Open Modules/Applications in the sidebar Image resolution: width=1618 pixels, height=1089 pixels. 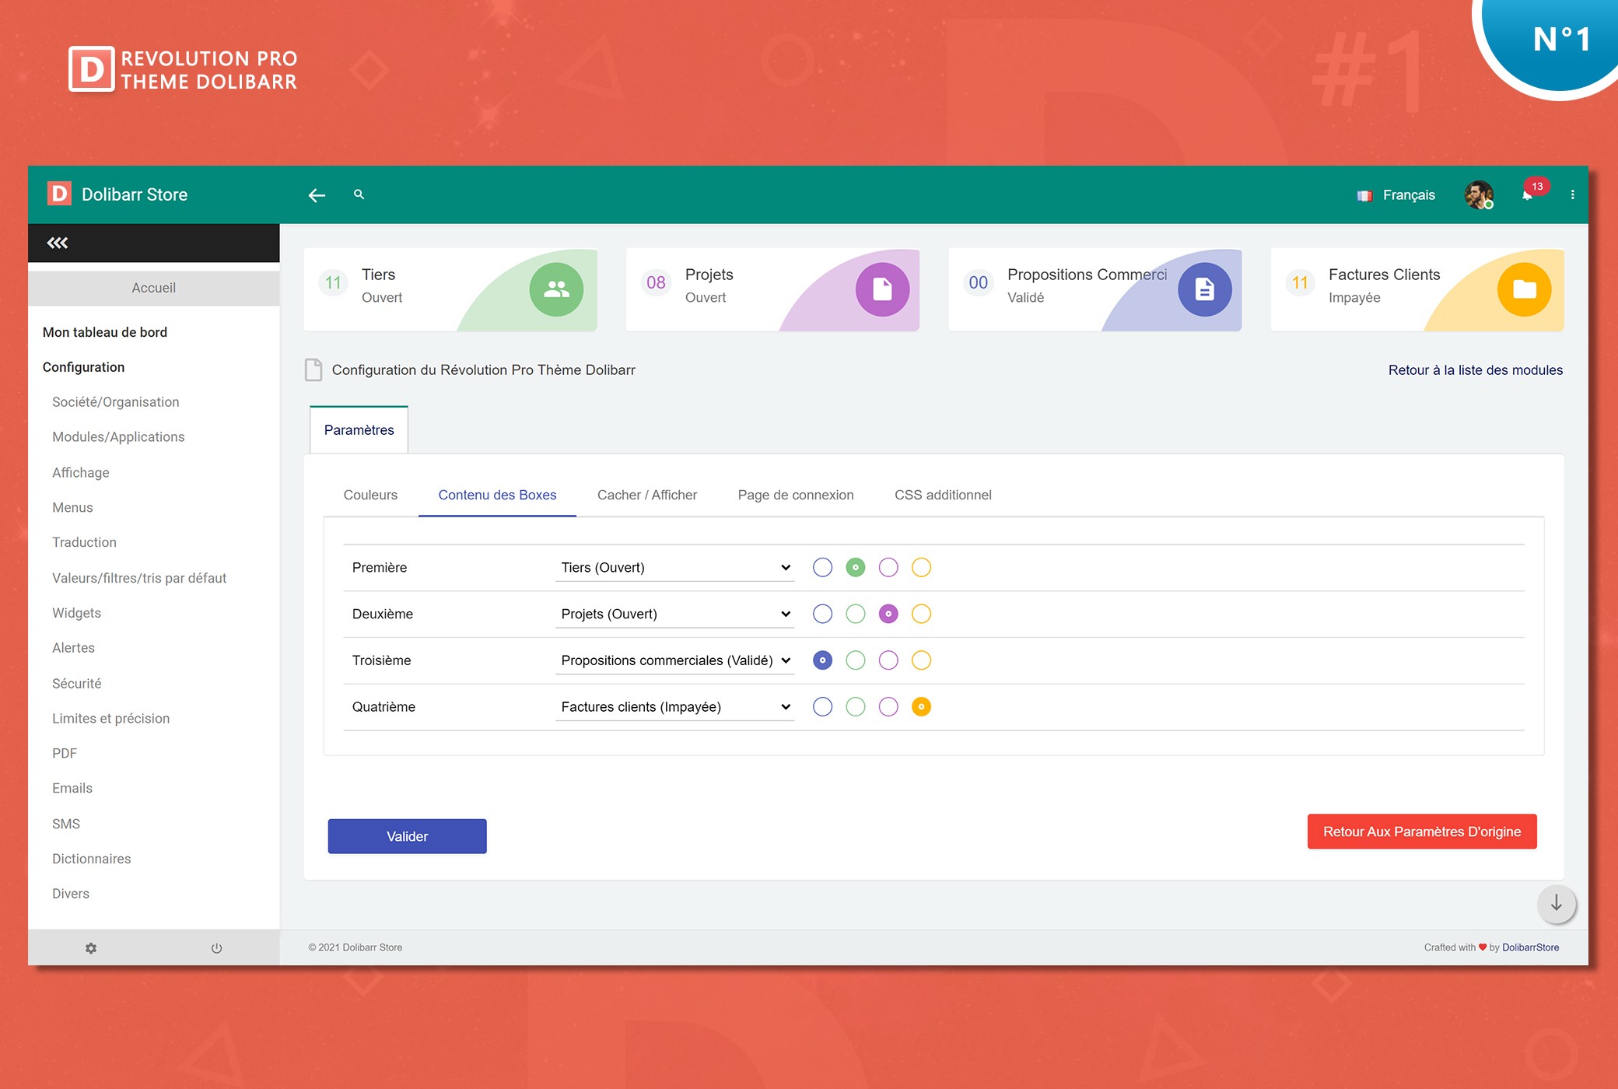[118, 437]
